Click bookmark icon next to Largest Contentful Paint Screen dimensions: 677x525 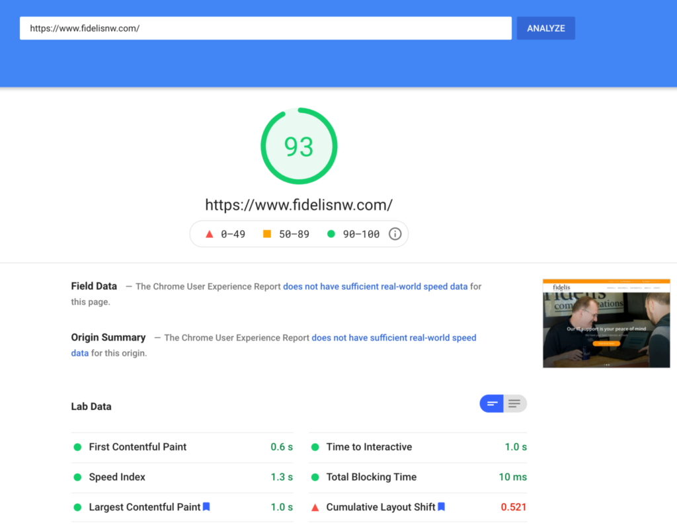tap(206, 506)
